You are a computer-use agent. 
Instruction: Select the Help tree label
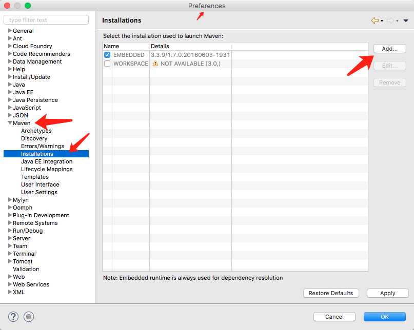(19, 69)
